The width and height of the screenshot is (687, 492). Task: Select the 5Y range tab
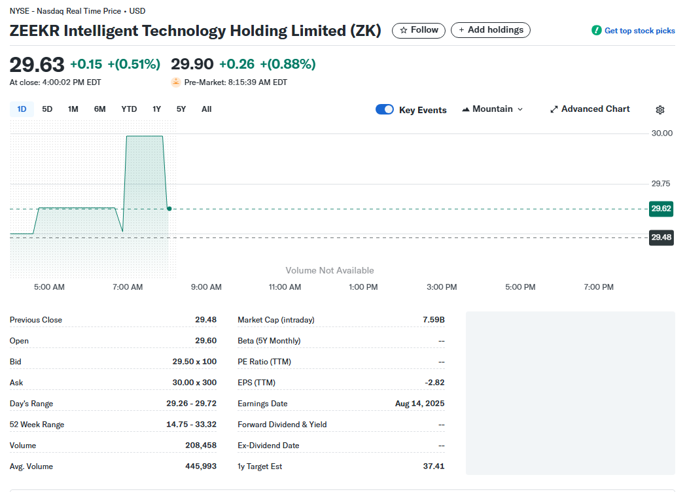point(181,109)
